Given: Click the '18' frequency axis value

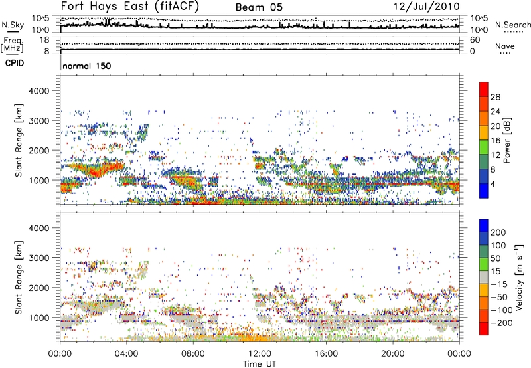Looking at the screenshot, I should (44, 40).
